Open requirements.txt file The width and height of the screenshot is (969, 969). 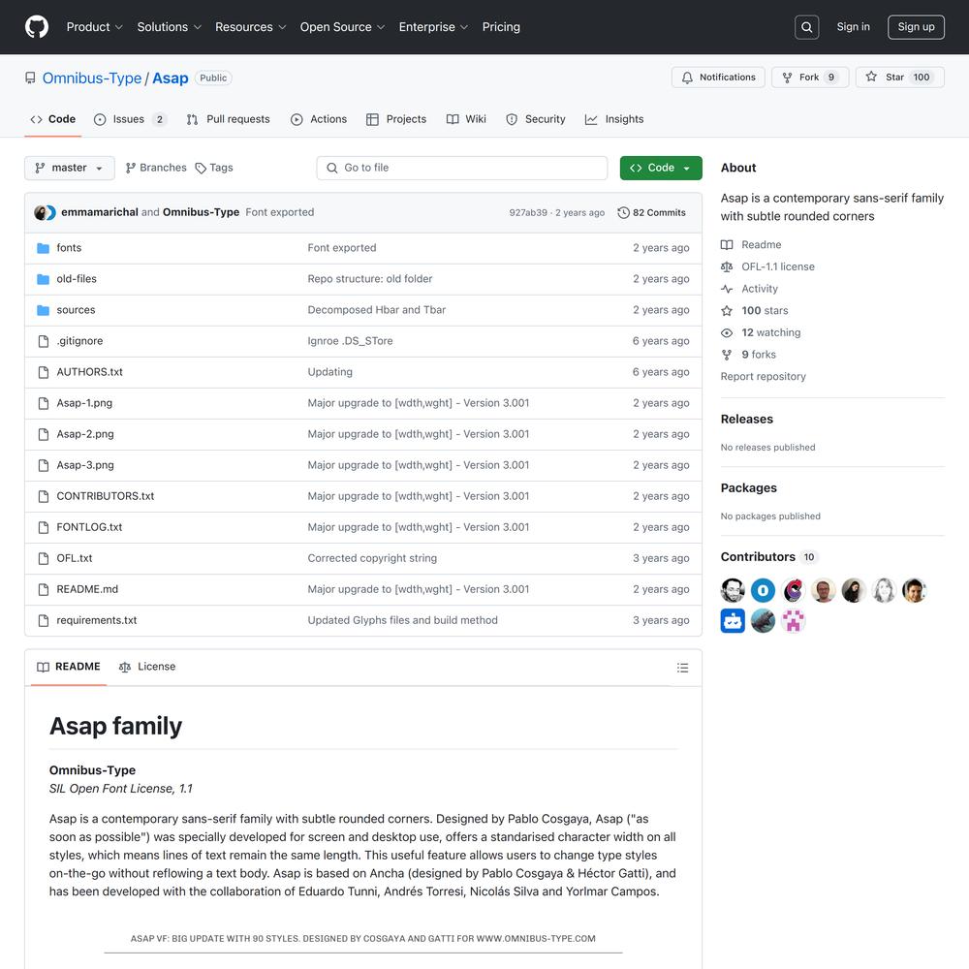[97, 620]
